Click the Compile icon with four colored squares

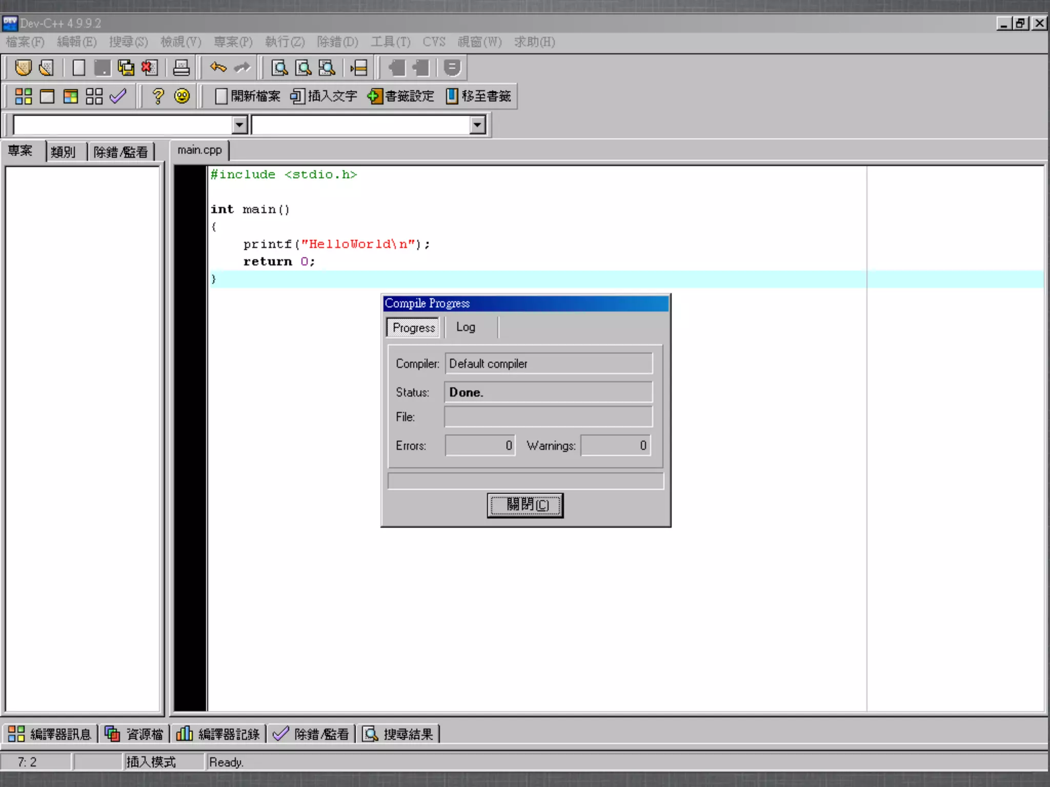(23, 96)
